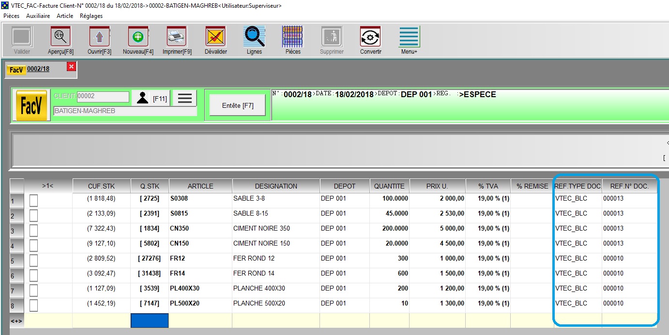Select row header number 5
Viewport: 669px width, 335px height.
(x=17, y=261)
